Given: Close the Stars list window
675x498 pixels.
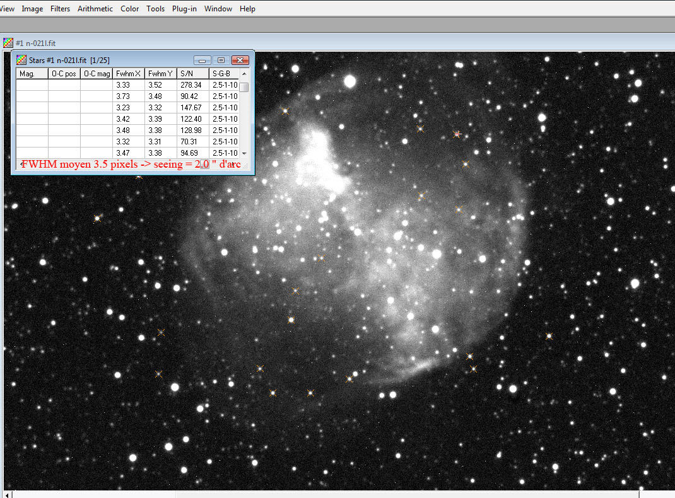Looking at the screenshot, I should point(240,61).
